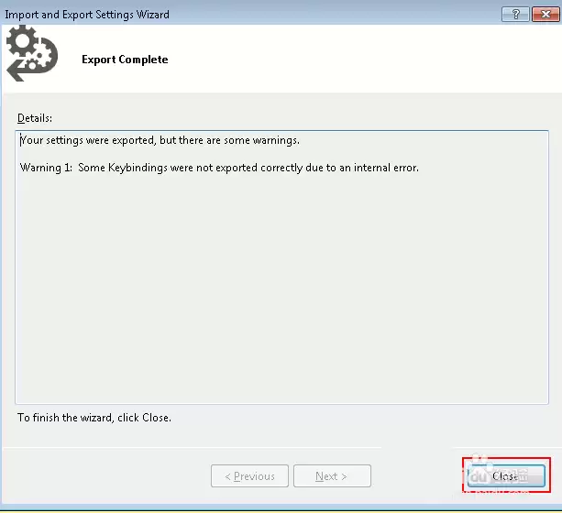562x513 pixels.
Task: Open help with the title bar question mark
Action: tap(516, 14)
